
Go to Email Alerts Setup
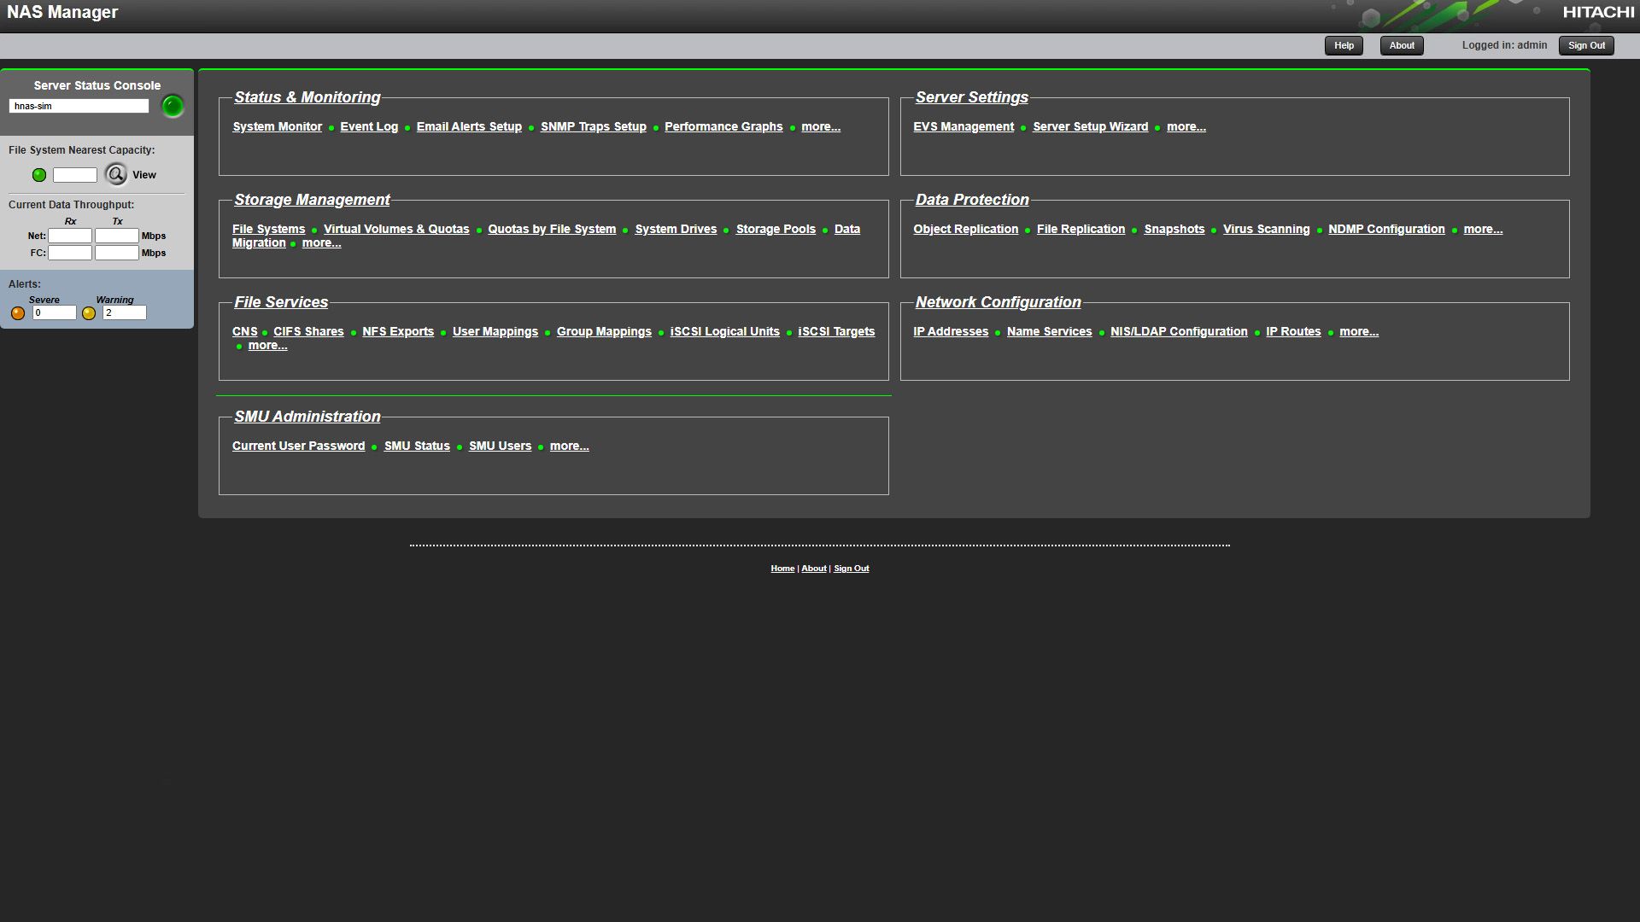[x=469, y=126]
